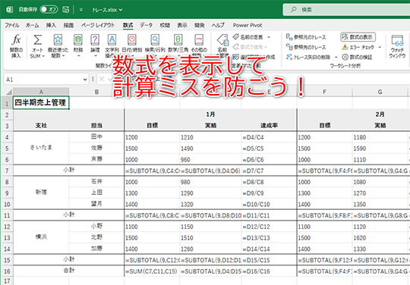
Task: Toggle the AutoSave switch (自動保存)
Action: coord(49,10)
